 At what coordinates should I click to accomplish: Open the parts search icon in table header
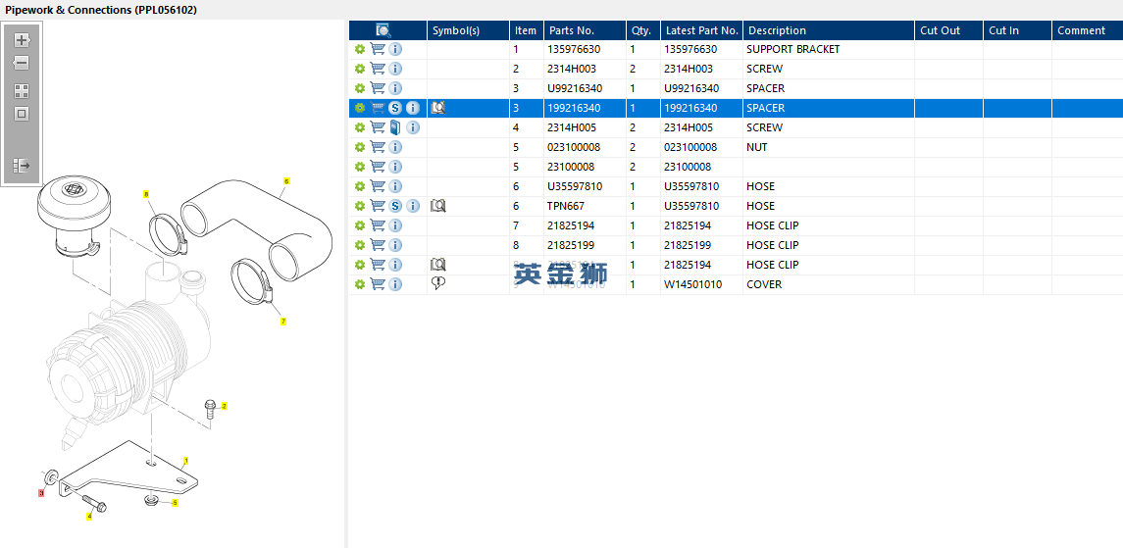pos(383,30)
